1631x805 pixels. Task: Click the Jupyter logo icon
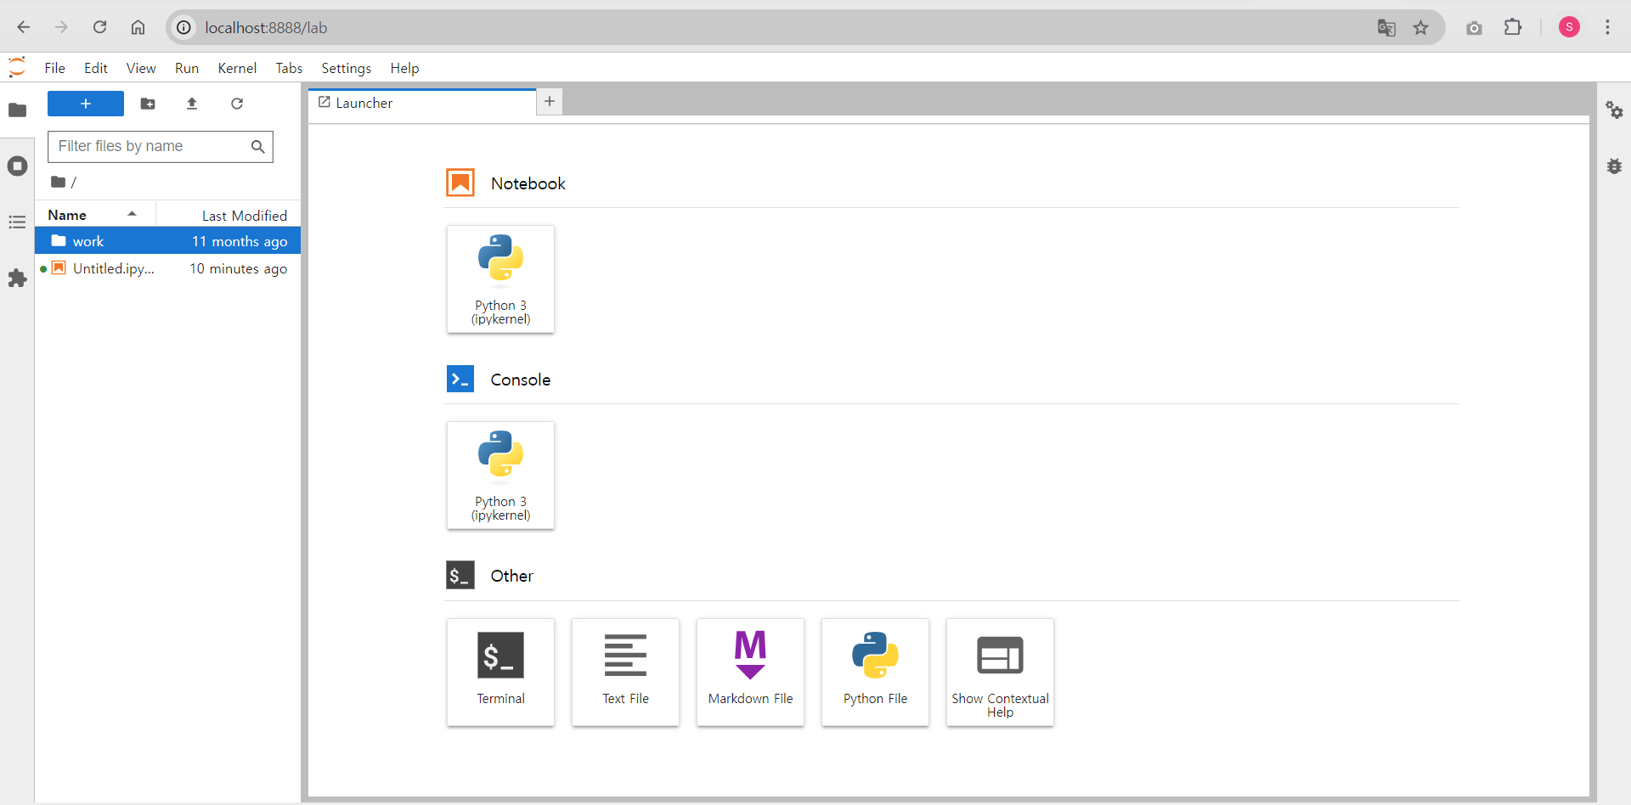point(17,67)
